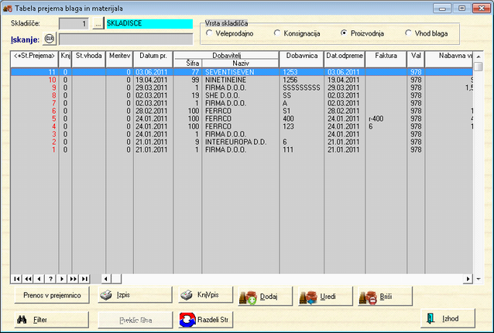Screen dimensions: 494x333
Task: Open warehouse lookup with the ellipsis button
Action: pos(97,24)
